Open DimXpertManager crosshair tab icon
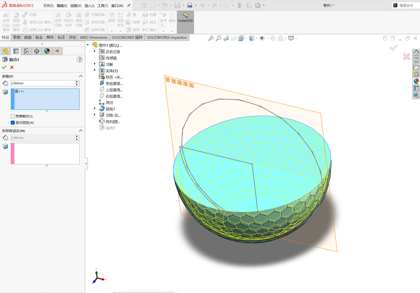The height and width of the screenshot is (293, 420). (x=37, y=51)
